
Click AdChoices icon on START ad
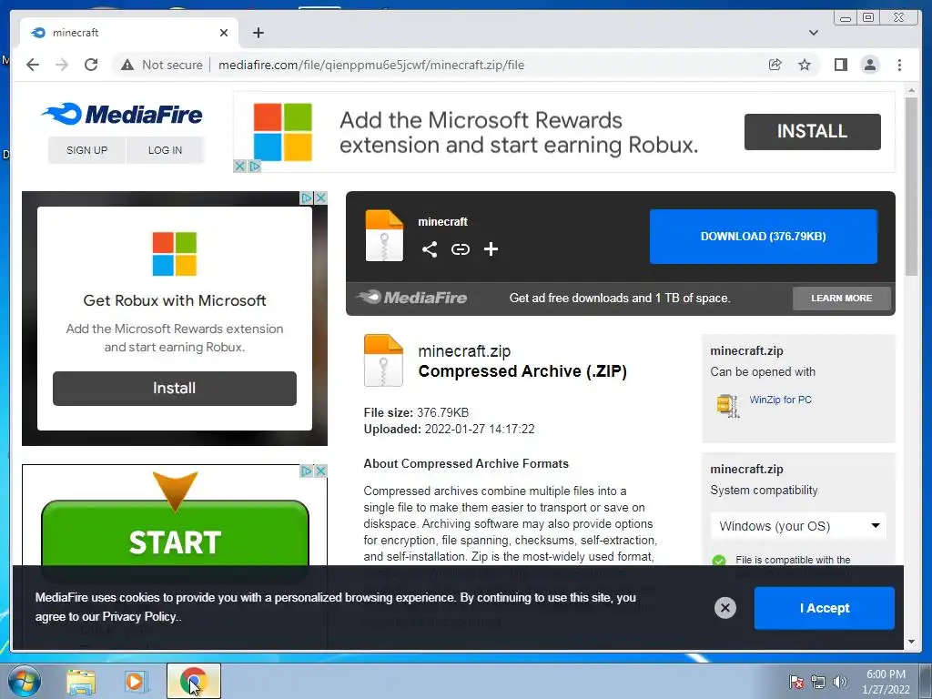coord(306,471)
